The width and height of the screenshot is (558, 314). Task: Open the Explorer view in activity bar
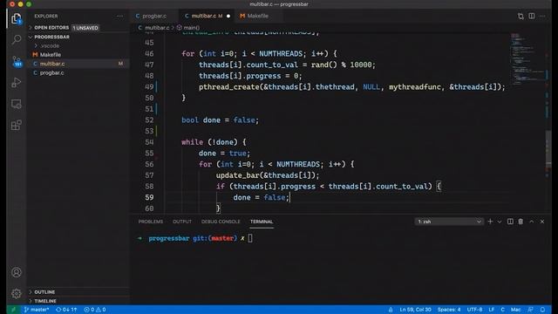(17, 18)
